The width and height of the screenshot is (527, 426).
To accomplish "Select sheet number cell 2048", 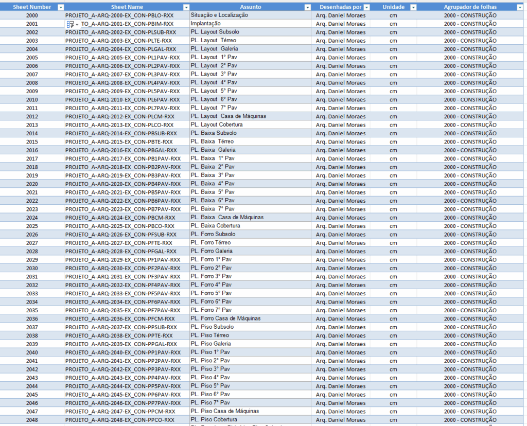I will [32, 420].
